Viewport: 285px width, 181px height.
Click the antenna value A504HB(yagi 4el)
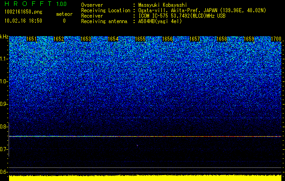pyautogui.click(x=160, y=21)
